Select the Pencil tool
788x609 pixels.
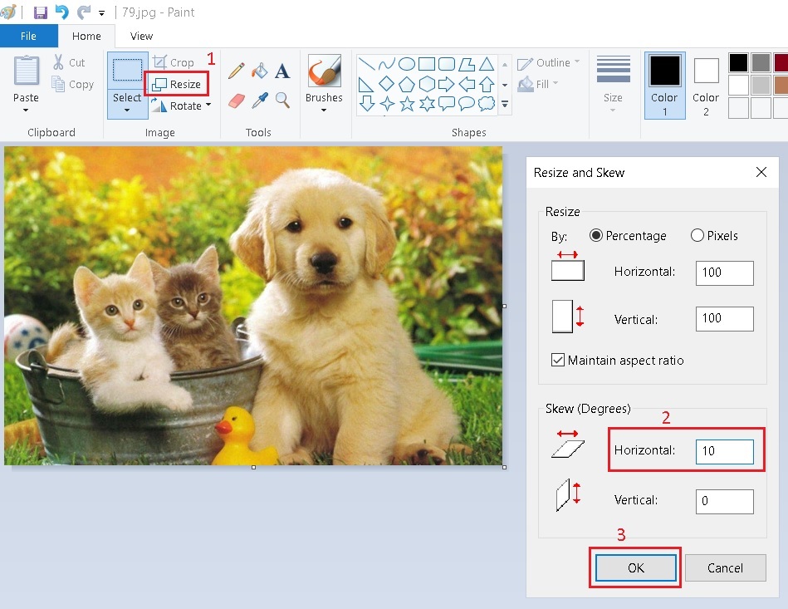tap(237, 71)
